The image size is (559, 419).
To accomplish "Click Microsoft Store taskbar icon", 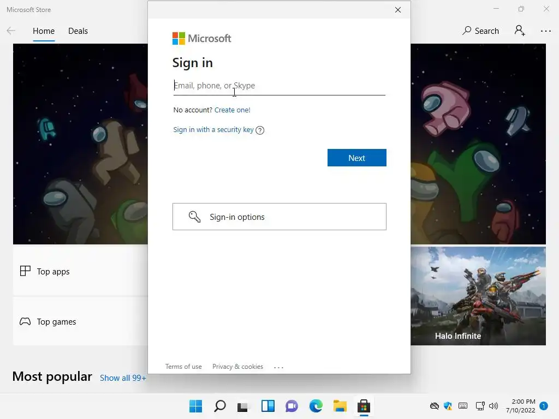I will tap(364, 406).
